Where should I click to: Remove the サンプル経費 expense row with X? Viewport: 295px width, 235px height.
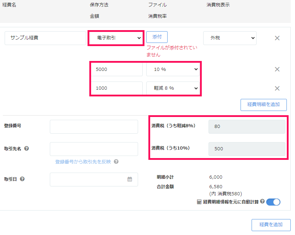[277, 38]
